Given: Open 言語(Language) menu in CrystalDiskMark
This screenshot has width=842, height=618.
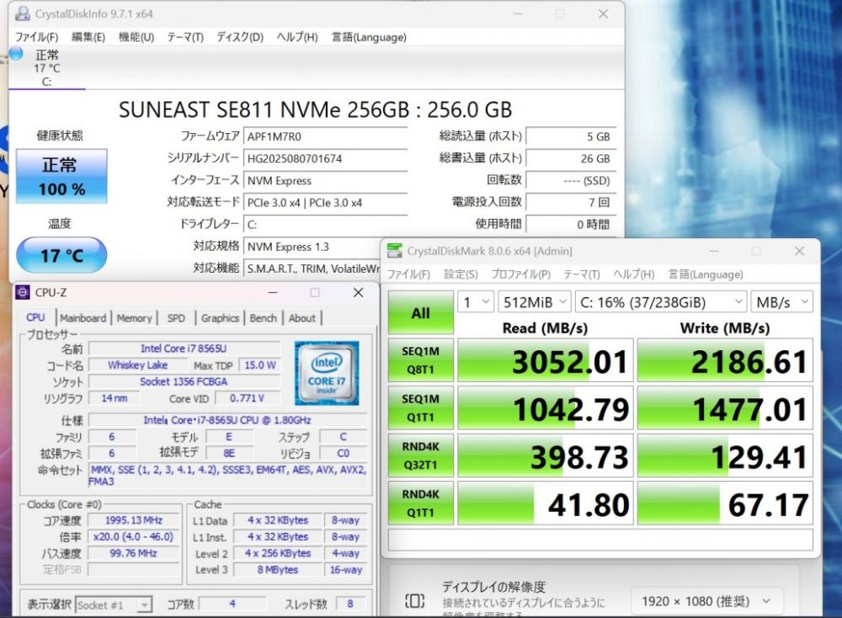Looking at the screenshot, I should 706,274.
